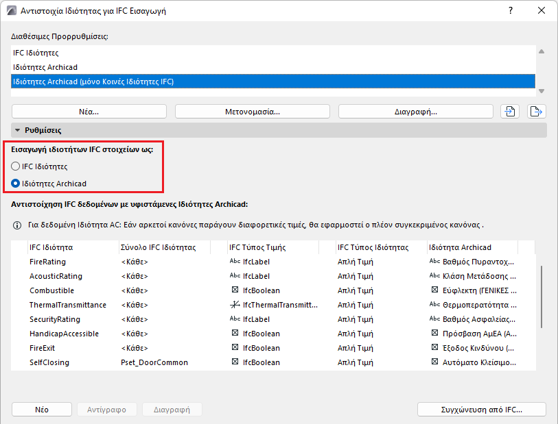The height and width of the screenshot is (424, 558).
Task: Click the Νέα... button
Action: (x=89, y=112)
